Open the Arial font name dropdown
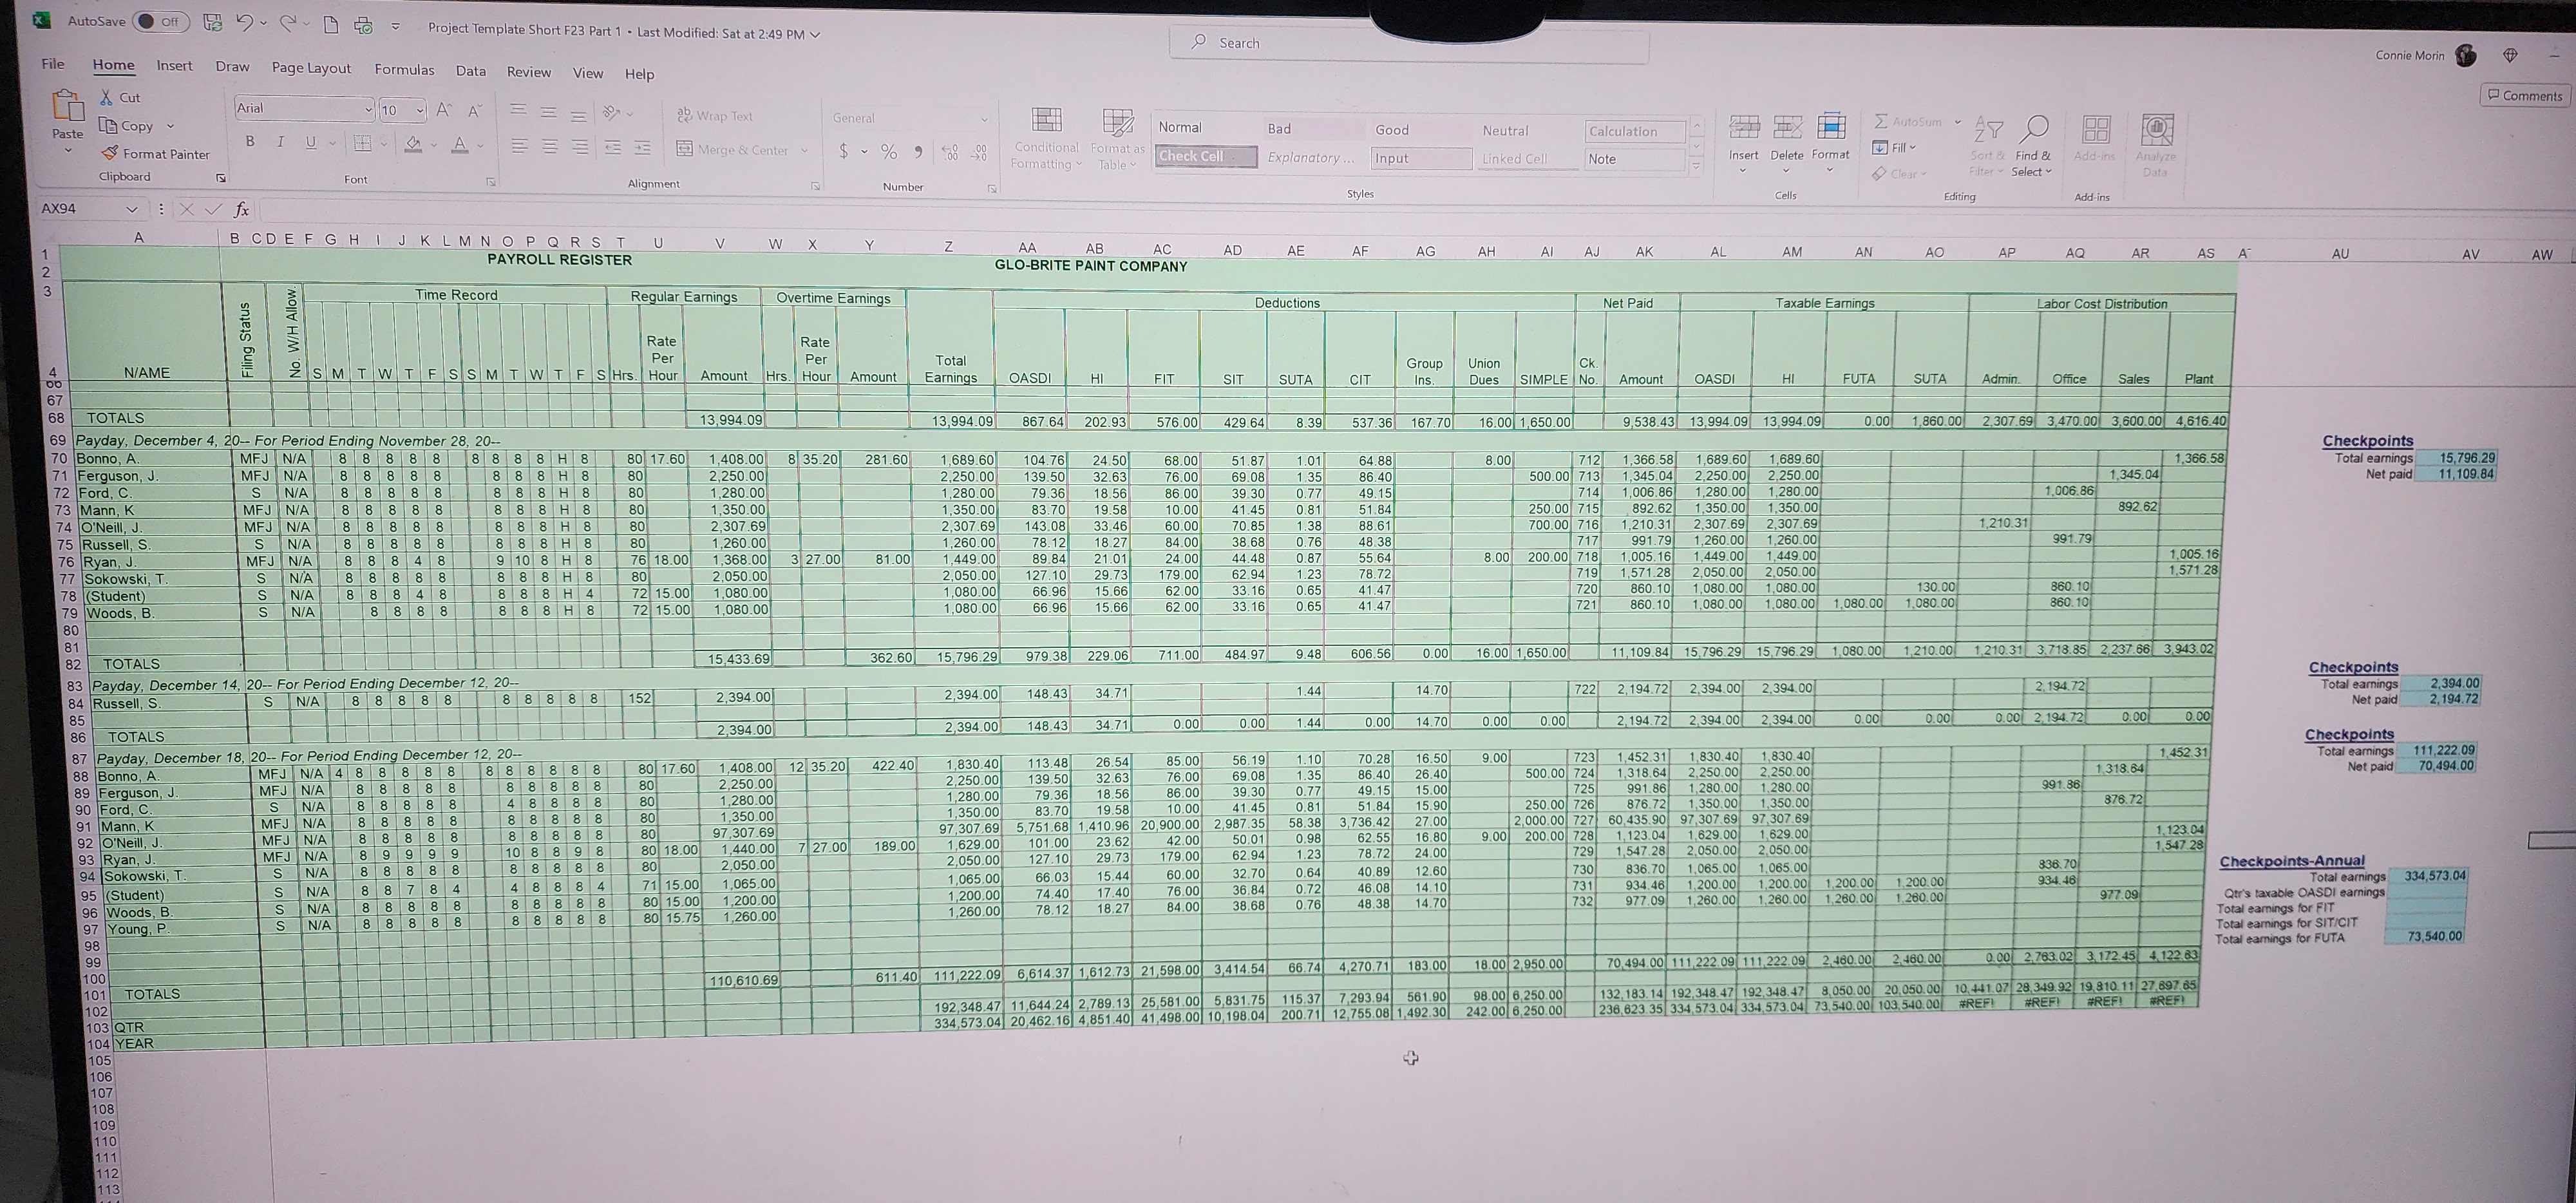The height and width of the screenshot is (1203, 2576). pyautogui.click(x=368, y=109)
